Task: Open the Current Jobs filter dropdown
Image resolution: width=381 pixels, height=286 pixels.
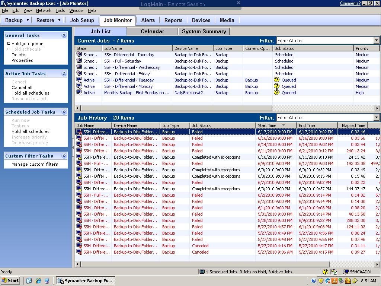Action: 376,40
